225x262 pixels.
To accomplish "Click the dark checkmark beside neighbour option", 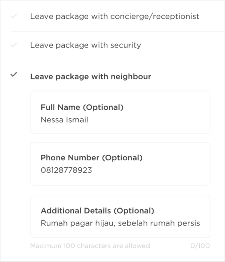I will pyautogui.click(x=14, y=74).
